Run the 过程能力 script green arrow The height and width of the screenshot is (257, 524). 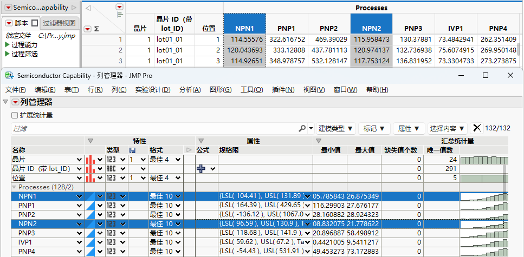pyautogui.click(x=8, y=45)
